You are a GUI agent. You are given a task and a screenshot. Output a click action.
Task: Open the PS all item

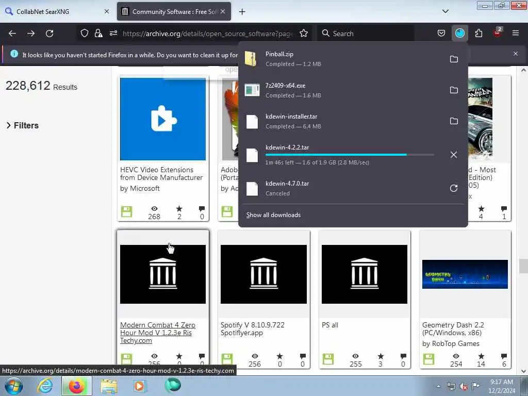coord(330,325)
